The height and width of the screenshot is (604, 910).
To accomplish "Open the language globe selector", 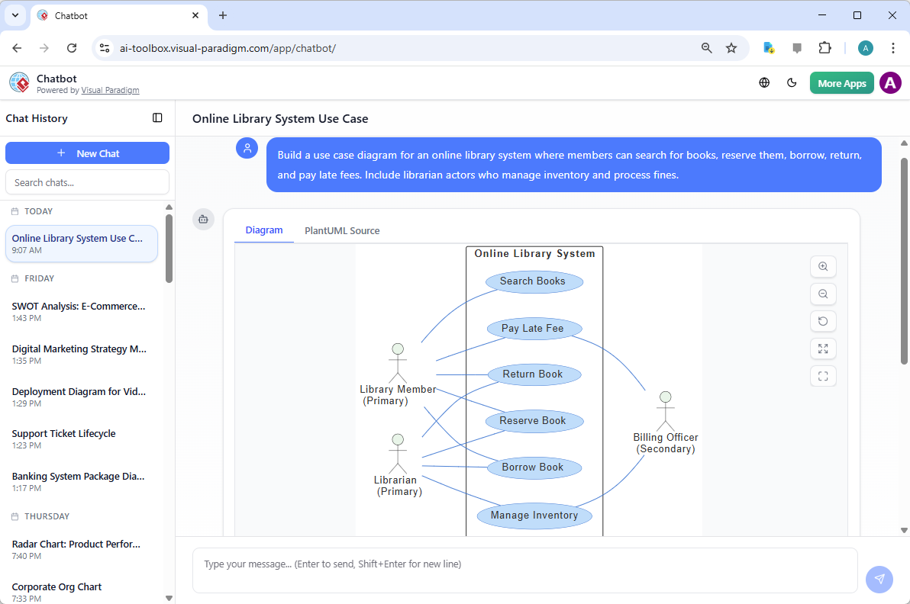I will click(764, 82).
